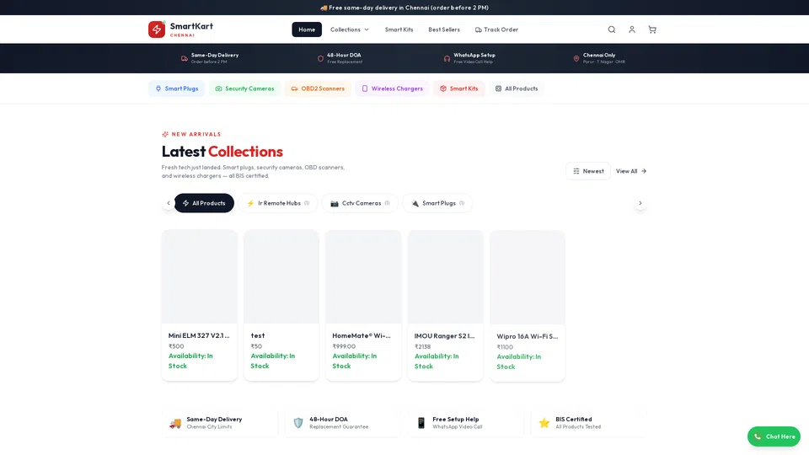Open the IMOU Ranger S2 product image

(445, 277)
